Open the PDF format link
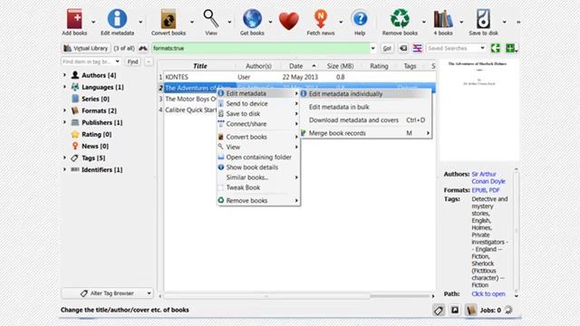The width and height of the screenshot is (580, 326). pos(494,190)
